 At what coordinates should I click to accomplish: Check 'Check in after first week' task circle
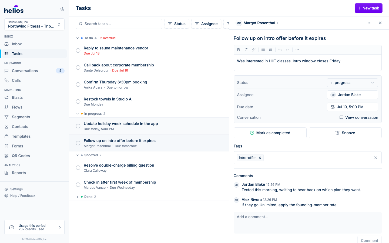pyautogui.click(x=78, y=185)
